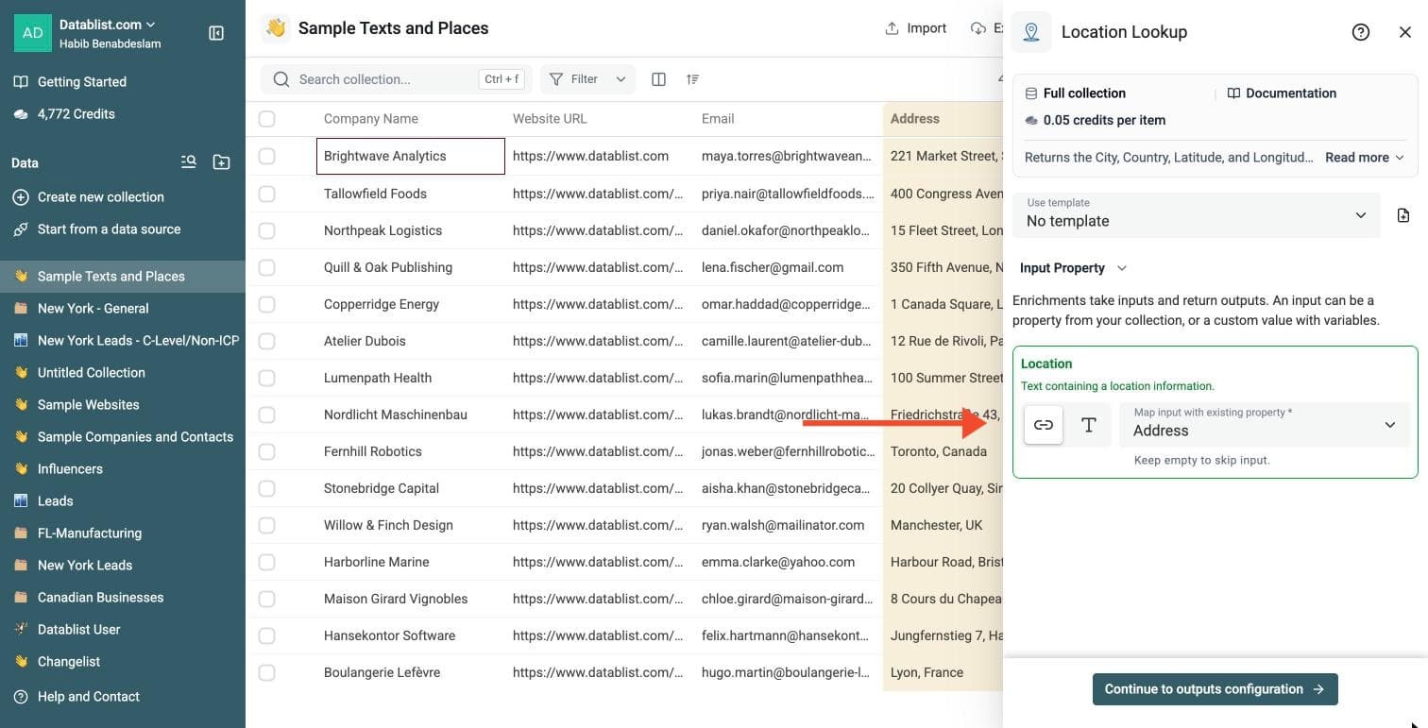Open the Datablist.com workspace dropdown

click(108, 25)
